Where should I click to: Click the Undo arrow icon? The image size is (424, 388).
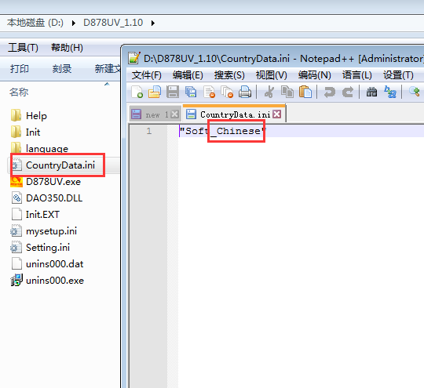329,92
